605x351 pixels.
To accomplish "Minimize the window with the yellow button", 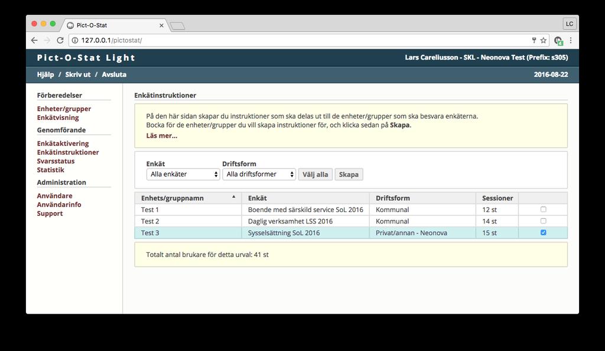I will tap(43, 24).
